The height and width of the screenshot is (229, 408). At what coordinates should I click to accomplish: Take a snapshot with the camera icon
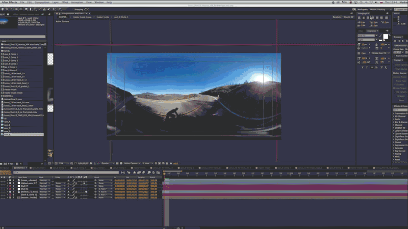(x=91, y=163)
